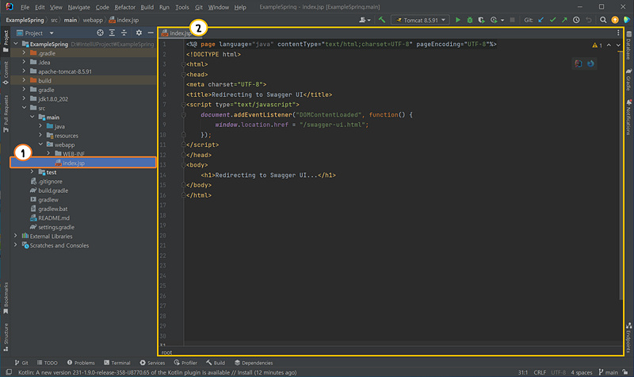Collapse all nodes in Project panel
This screenshot has height=377, width=634.
point(124,33)
